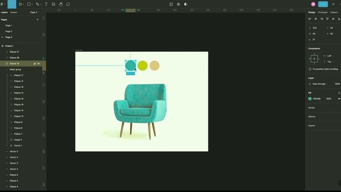Click the Use as mask icon
Viewport: 341px width, 192px height.
click(185, 4)
